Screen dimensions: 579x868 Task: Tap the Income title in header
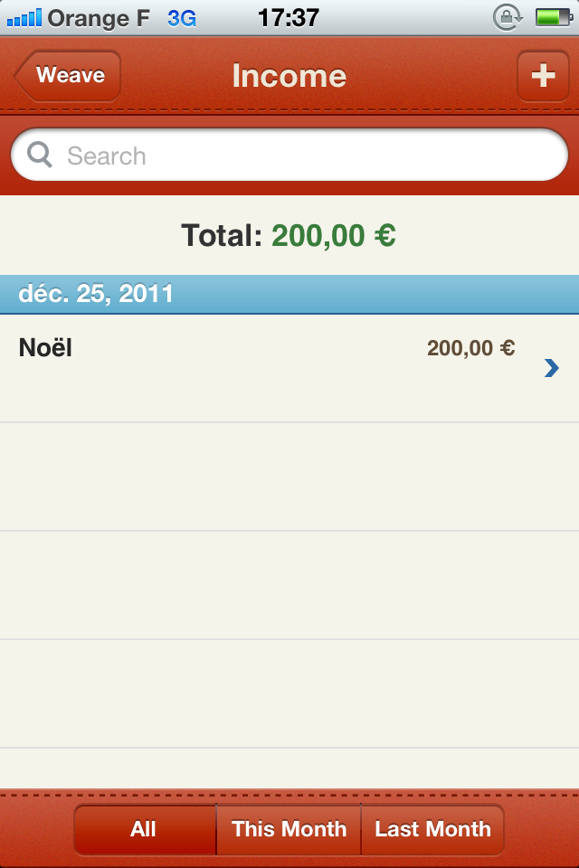(x=289, y=76)
